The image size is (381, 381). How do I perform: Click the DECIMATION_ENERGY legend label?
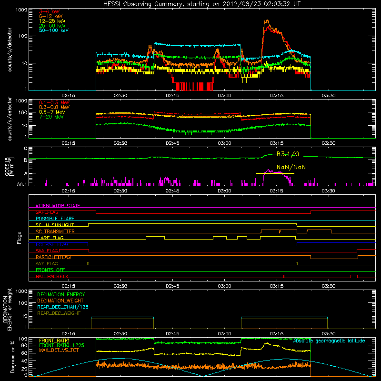click(61, 294)
